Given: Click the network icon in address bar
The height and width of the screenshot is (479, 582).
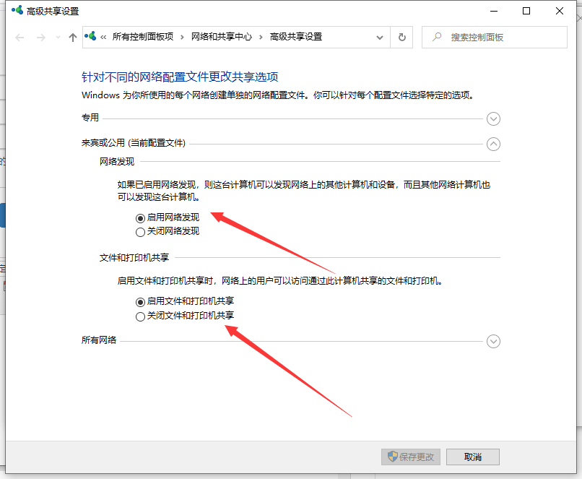Looking at the screenshot, I should pos(91,37).
